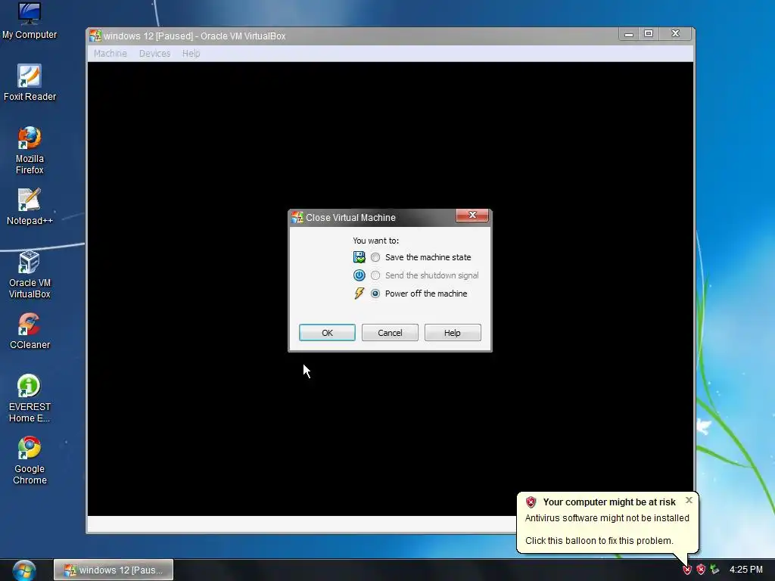Click the VirtualBox icon in window title bar
This screenshot has width=775, height=581.
(95, 36)
